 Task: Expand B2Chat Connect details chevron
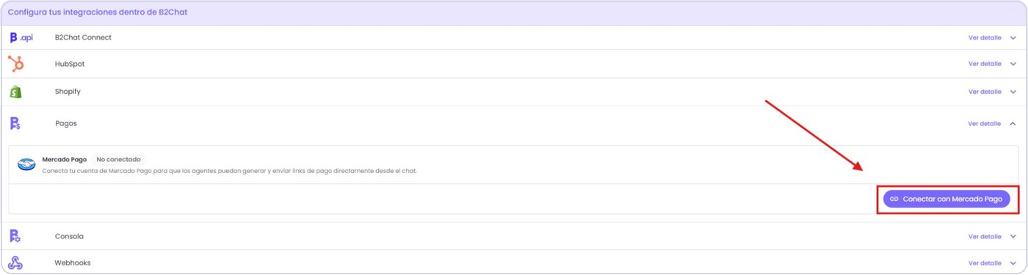click(1013, 37)
